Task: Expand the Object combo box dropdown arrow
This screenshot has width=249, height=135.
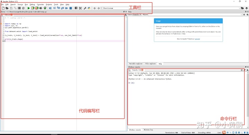Action: [241, 14]
